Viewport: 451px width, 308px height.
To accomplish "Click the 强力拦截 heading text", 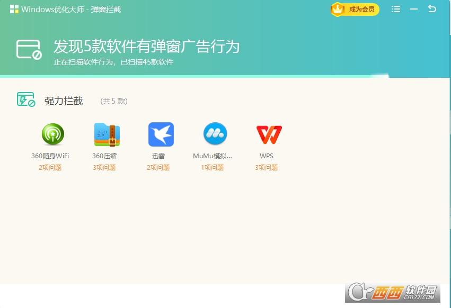I will pyautogui.click(x=64, y=101).
